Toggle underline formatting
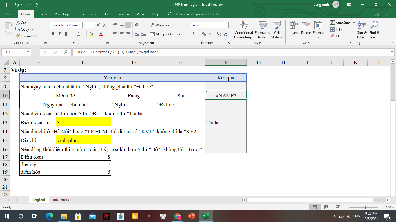396x222 pixels. [66, 34]
